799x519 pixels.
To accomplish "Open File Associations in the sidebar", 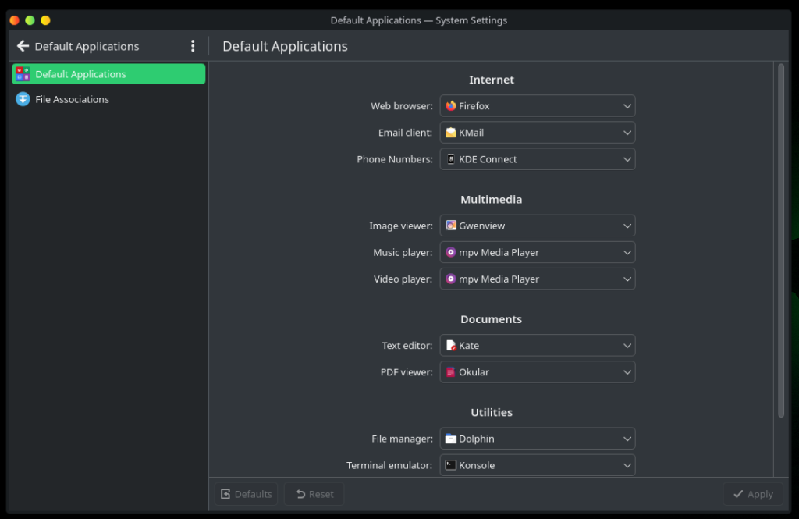I will click(72, 99).
